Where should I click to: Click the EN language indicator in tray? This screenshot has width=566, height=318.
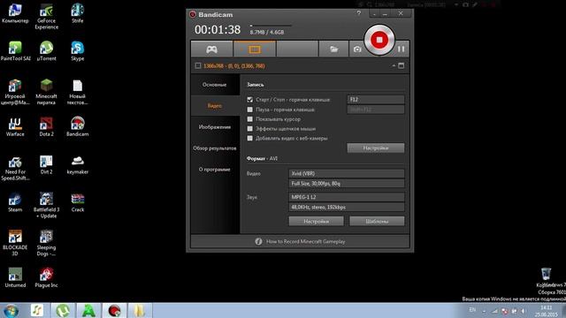472,310
